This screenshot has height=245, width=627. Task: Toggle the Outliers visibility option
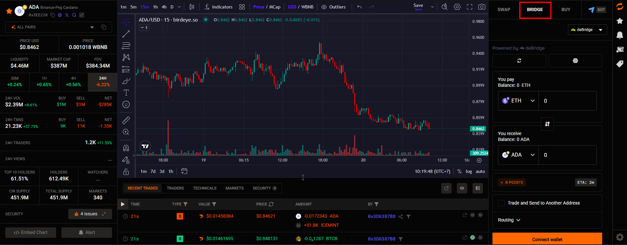point(333,7)
